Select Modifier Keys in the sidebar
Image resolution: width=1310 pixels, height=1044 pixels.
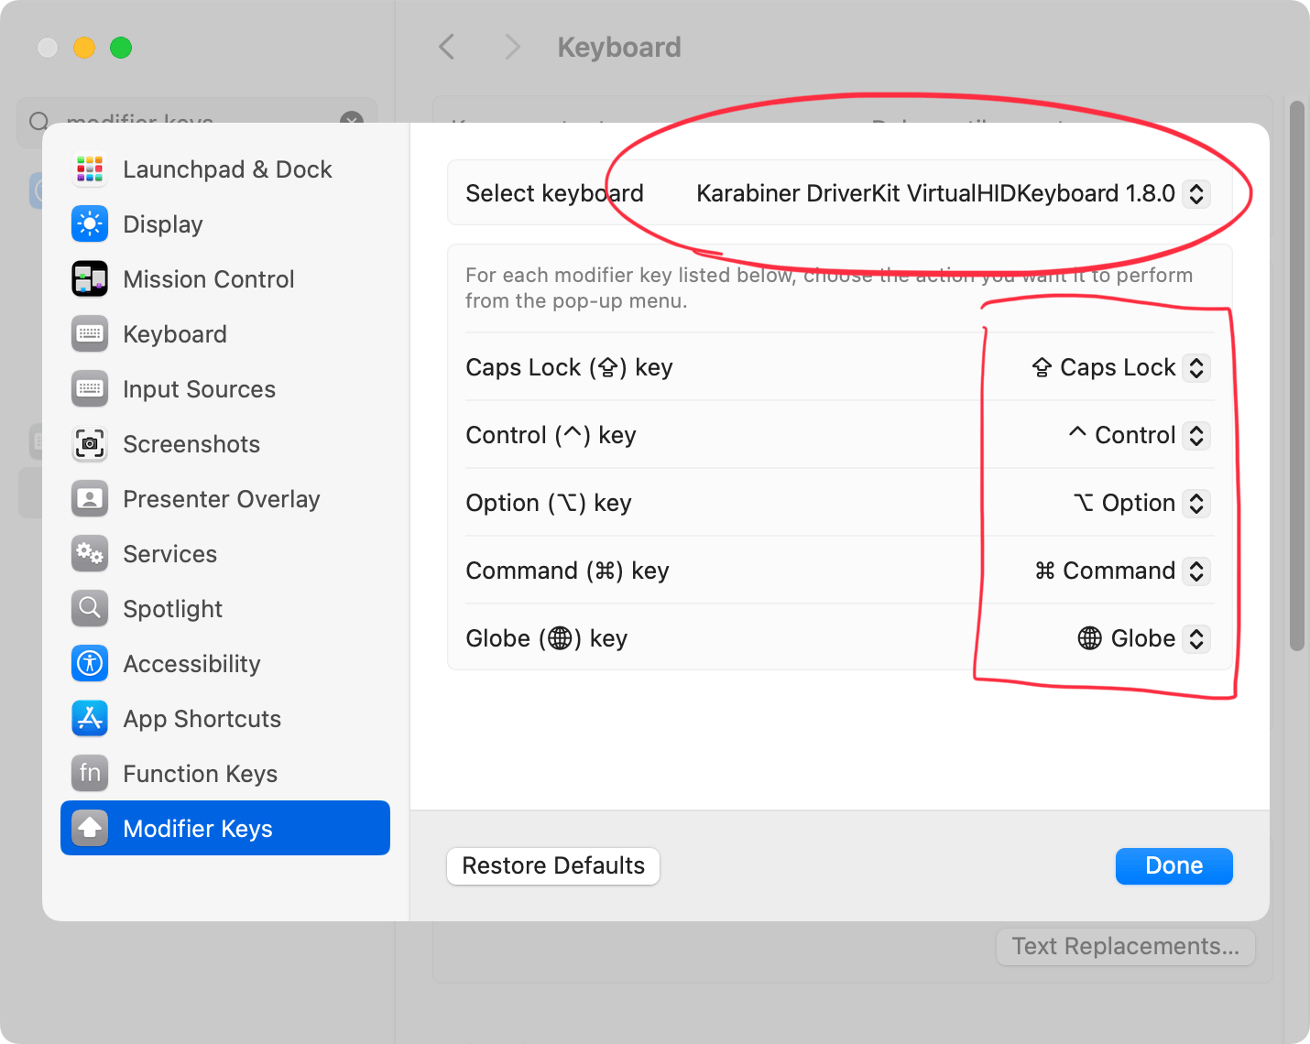225,828
